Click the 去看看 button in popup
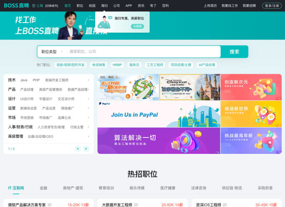Viewport: 285px width, 207px height. [x=137, y=26]
